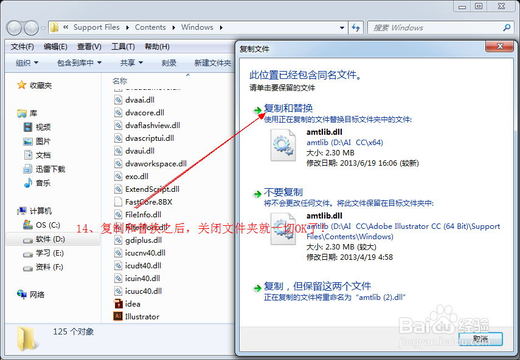Open the 包含到库中 dropdown
Image resolution: width=520 pixels, height=360 pixels.
click(79, 63)
